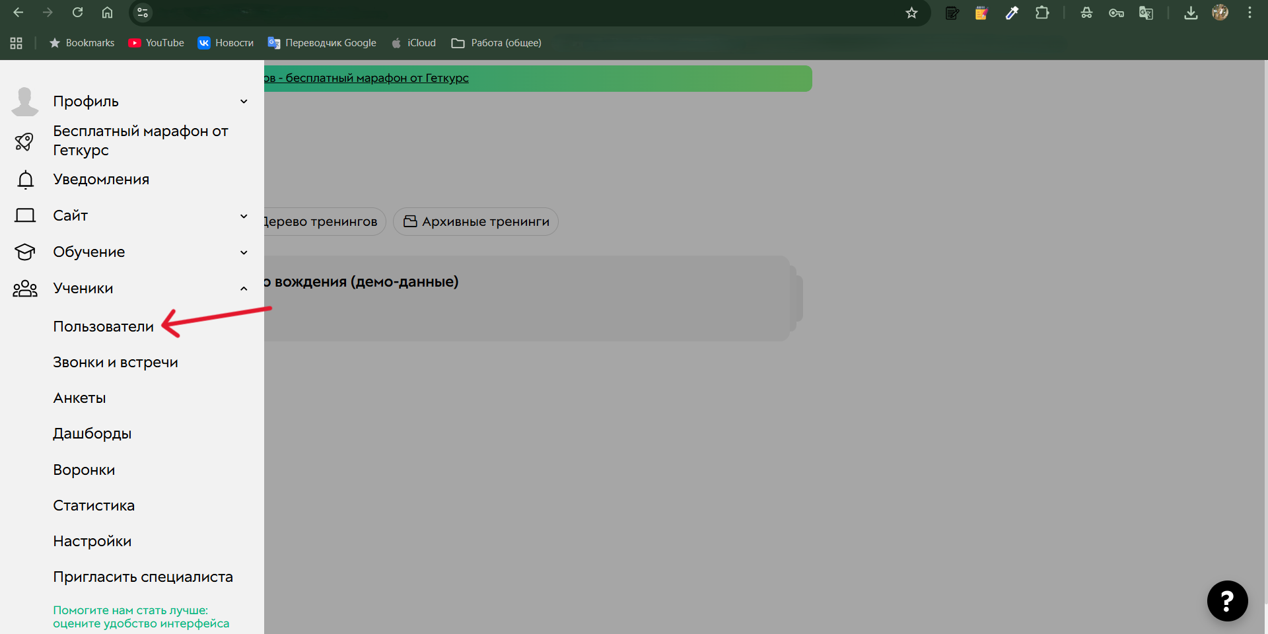Image resolution: width=1268 pixels, height=634 pixels.
Task: Select Звонки и встречи menu item
Action: pyautogui.click(x=116, y=363)
